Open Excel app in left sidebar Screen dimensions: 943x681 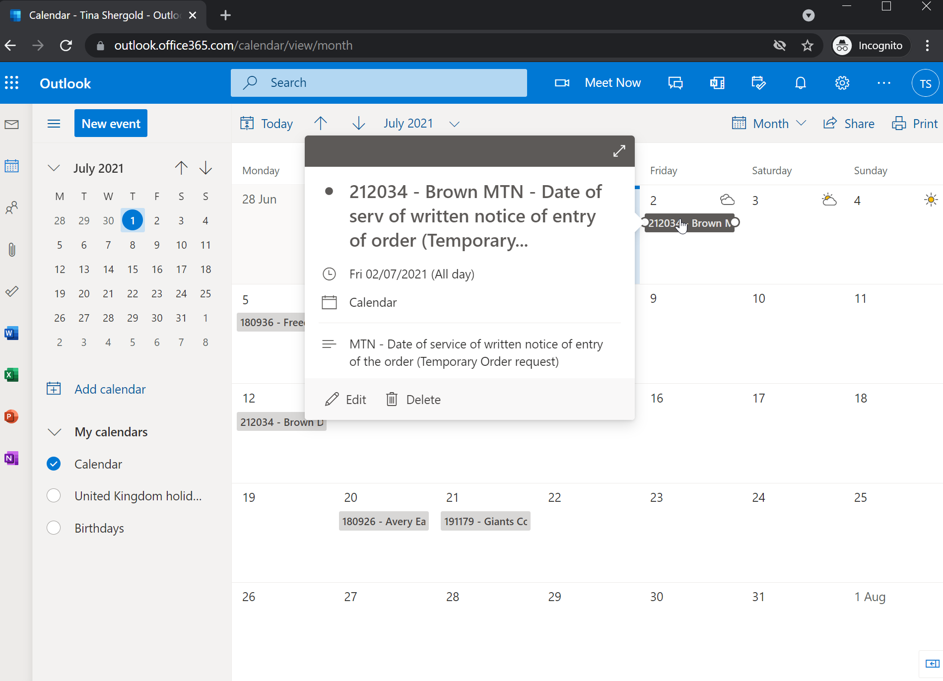point(11,375)
